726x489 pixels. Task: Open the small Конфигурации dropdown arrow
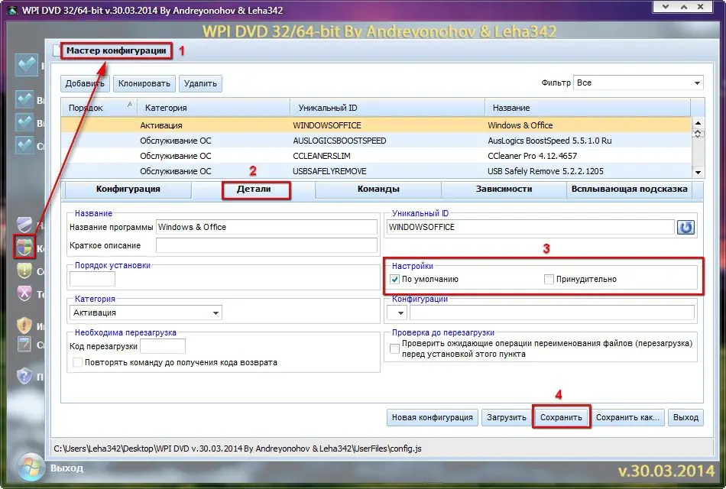coord(397,313)
